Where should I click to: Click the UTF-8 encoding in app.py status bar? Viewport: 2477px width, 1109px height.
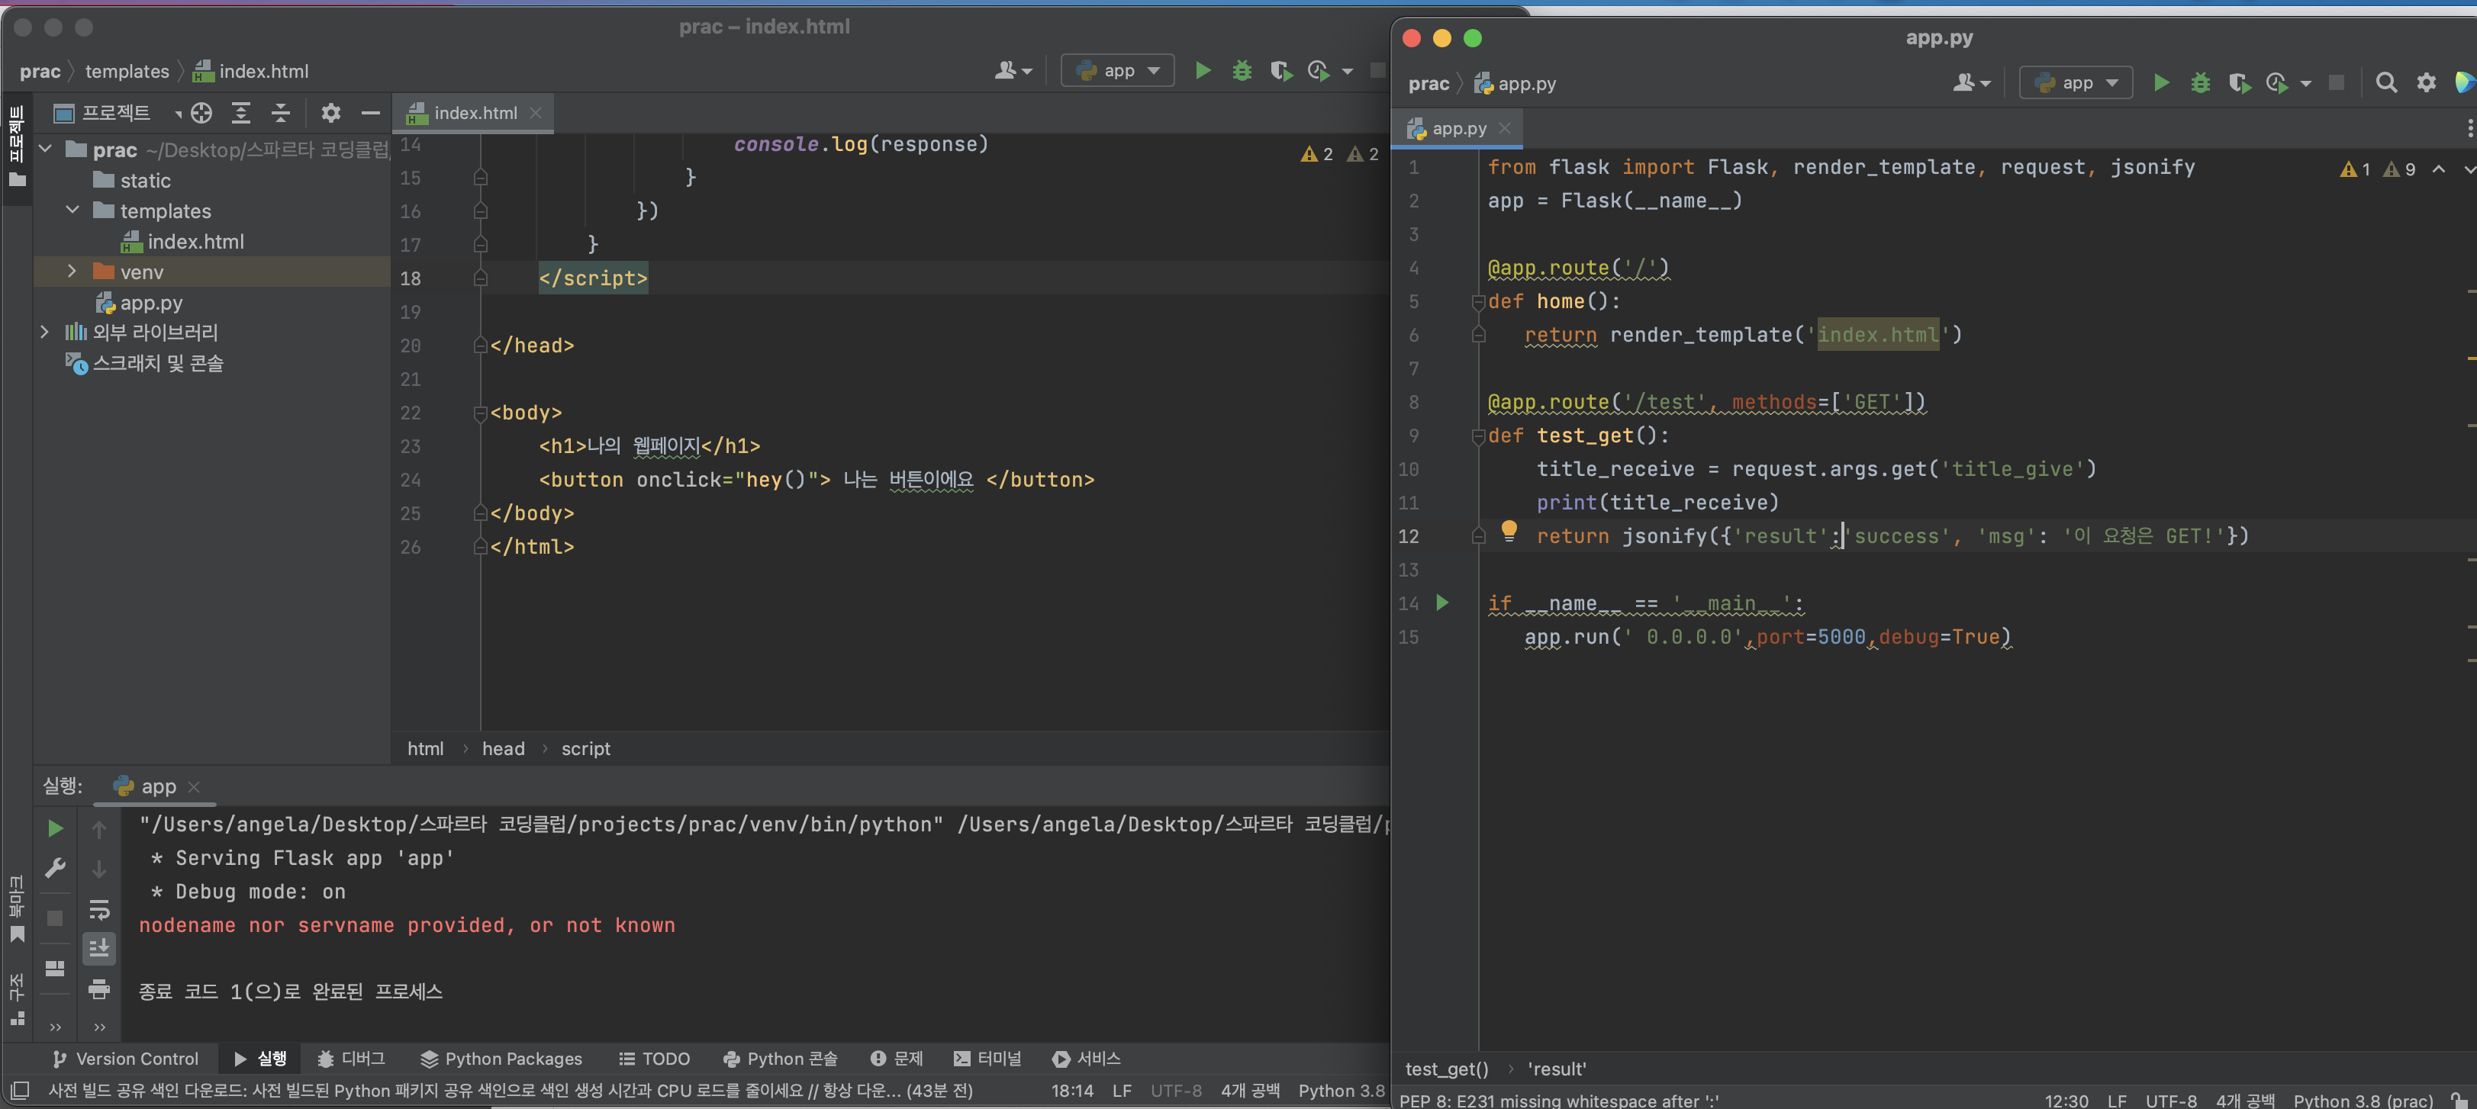(2170, 1101)
